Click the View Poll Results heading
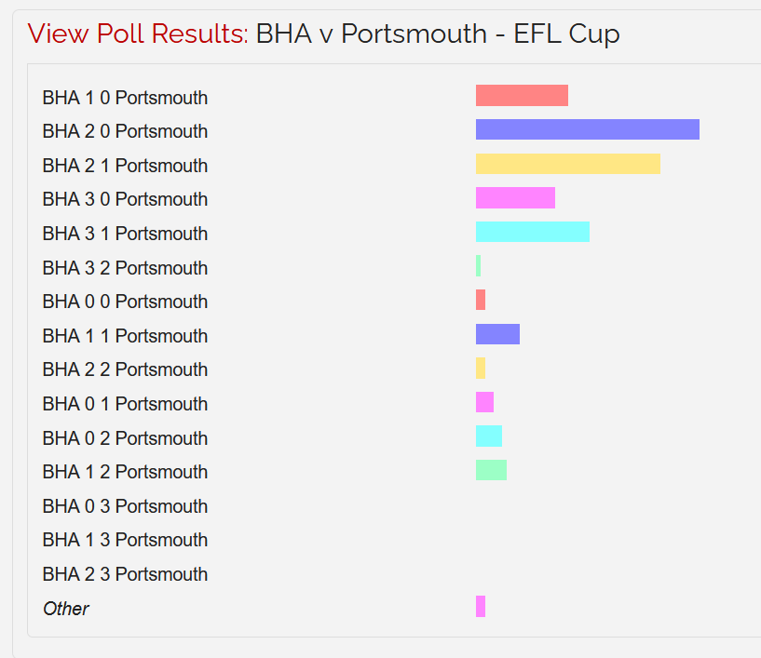Screen dimensions: 761x658 pos(138,34)
